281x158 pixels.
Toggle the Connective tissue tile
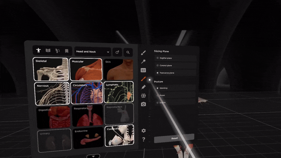tap(119, 136)
